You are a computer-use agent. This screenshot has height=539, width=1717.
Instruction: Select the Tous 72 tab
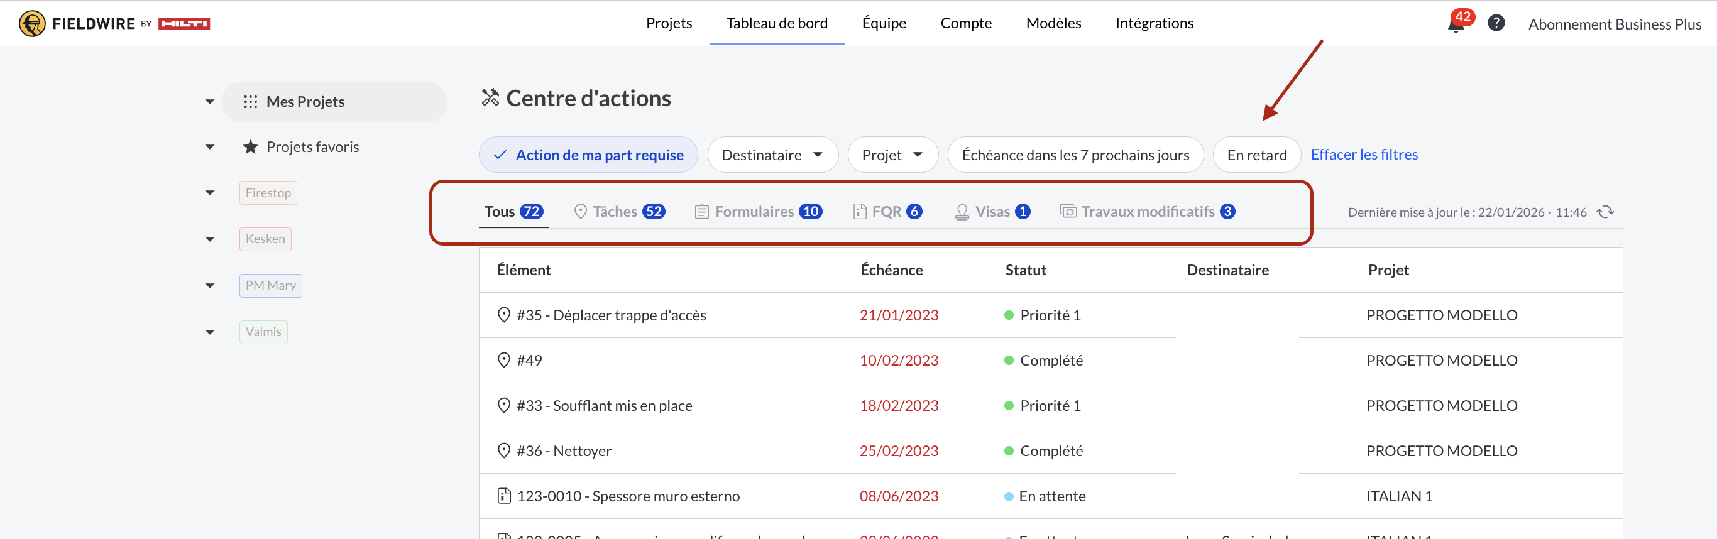(x=514, y=212)
